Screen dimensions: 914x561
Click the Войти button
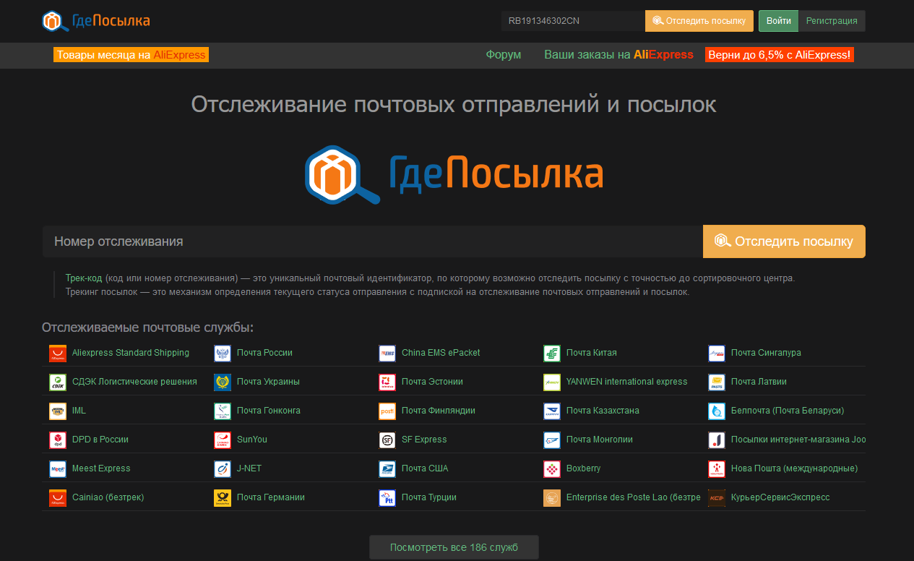[x=778, y=21]
